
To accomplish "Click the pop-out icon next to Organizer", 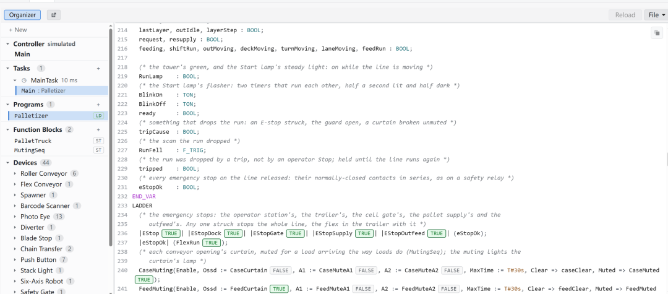I will (x=54, y=15).
